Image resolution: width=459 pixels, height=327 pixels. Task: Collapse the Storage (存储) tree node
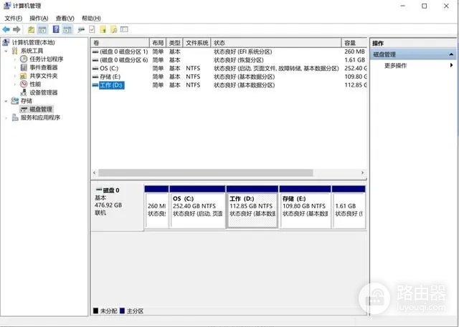(6, 101)
